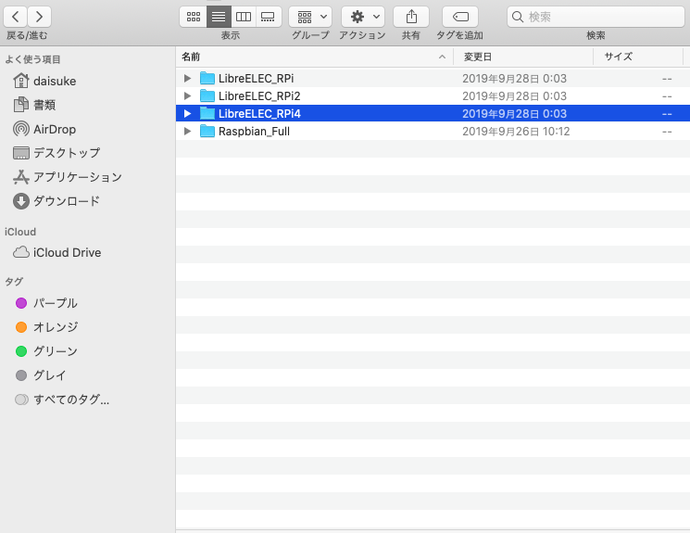Select the パープル purple tag
The width and height of the screenshot is (690, 533).
click(46, 303)
